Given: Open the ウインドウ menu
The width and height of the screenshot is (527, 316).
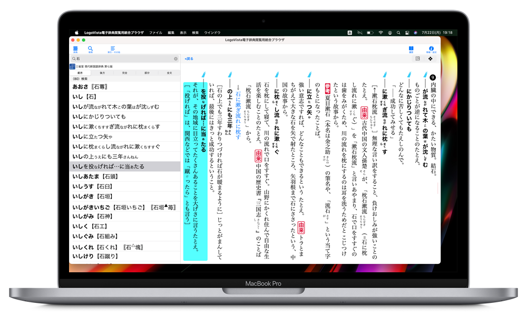Looking at the screenshot, I should coord(212,33).
